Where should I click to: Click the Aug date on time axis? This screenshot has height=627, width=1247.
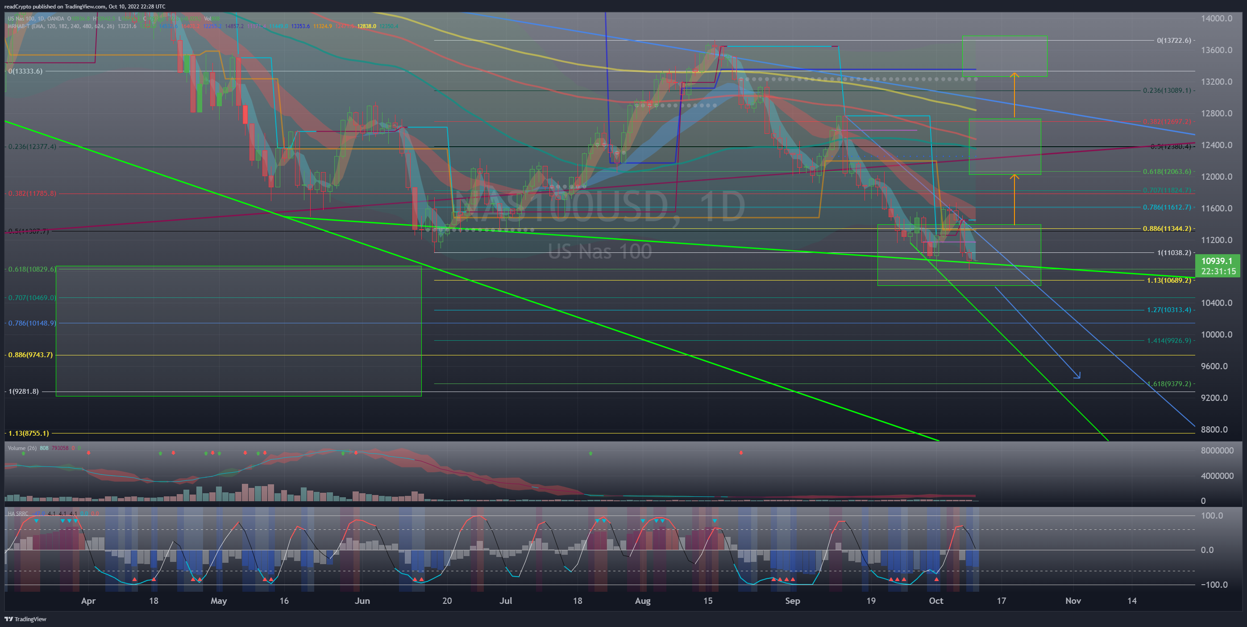(x=643, y=601)
